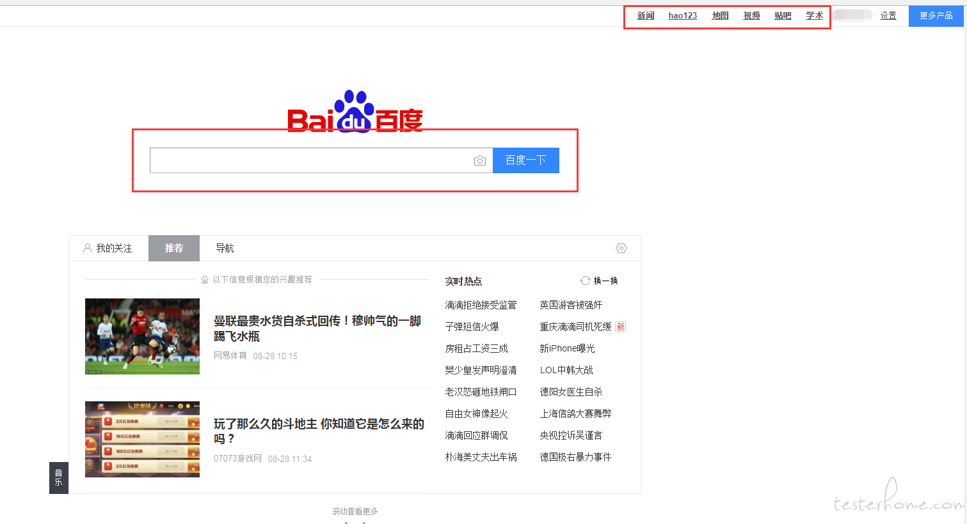Click the Baidu logo
967x524 pixels.
[355, 111]
